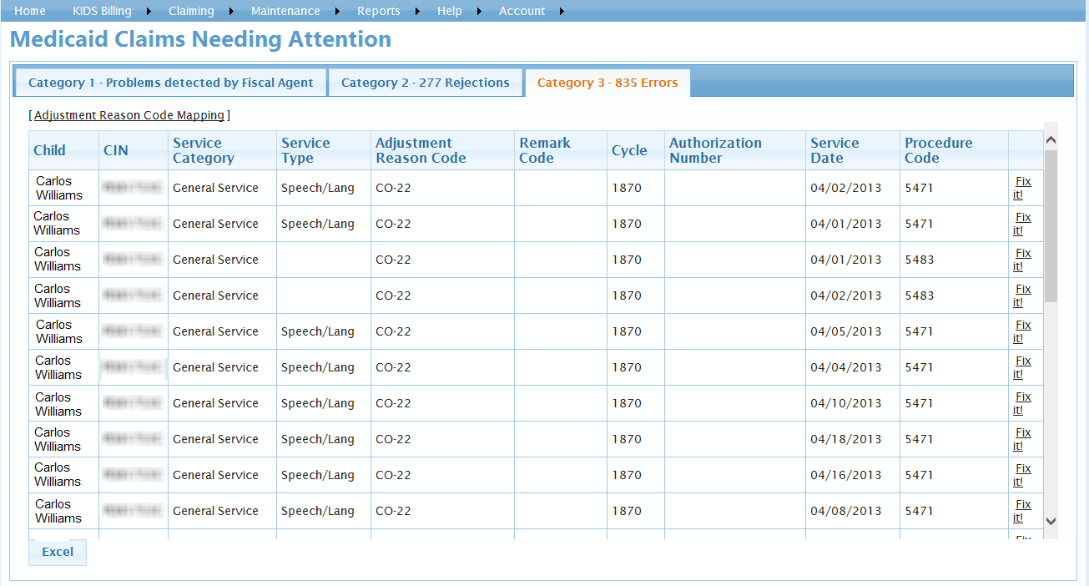Open the Maintenance menu
The height and width of the screenshot is (586, 1089).
click(x=285, y=11)
